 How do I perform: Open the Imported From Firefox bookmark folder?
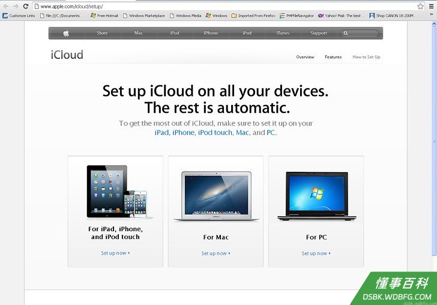253,16
